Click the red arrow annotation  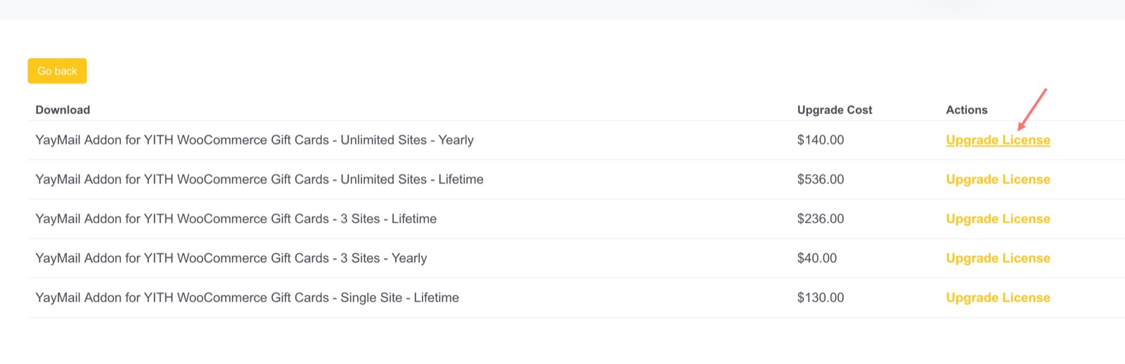pos(1033,109)
